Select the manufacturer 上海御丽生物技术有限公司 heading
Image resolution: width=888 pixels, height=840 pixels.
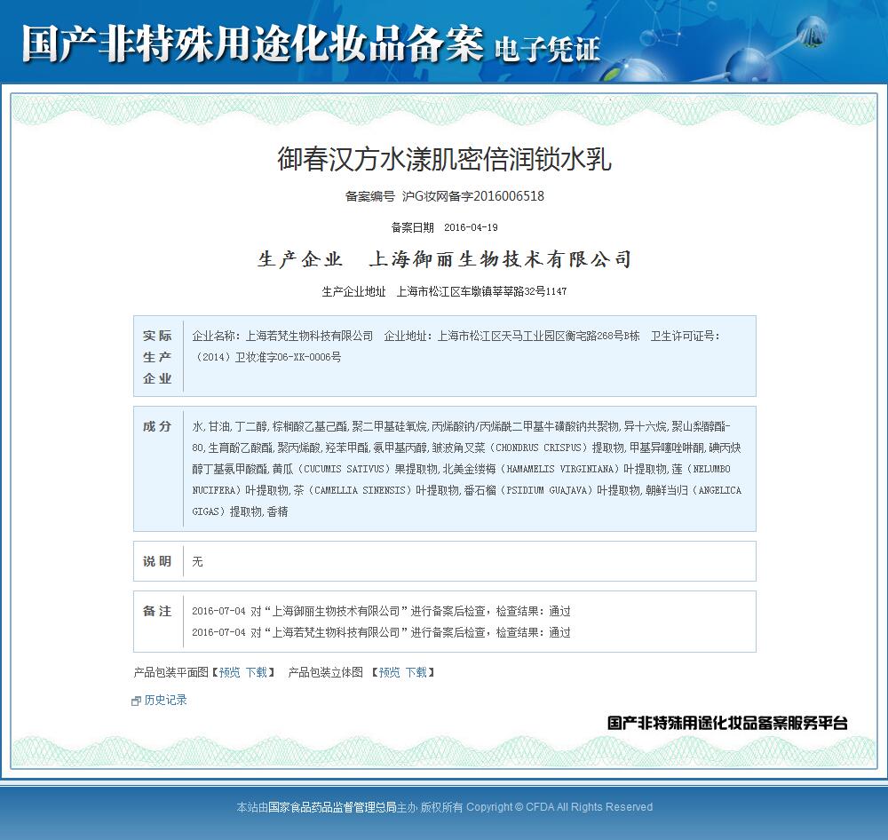pos(500,259)
